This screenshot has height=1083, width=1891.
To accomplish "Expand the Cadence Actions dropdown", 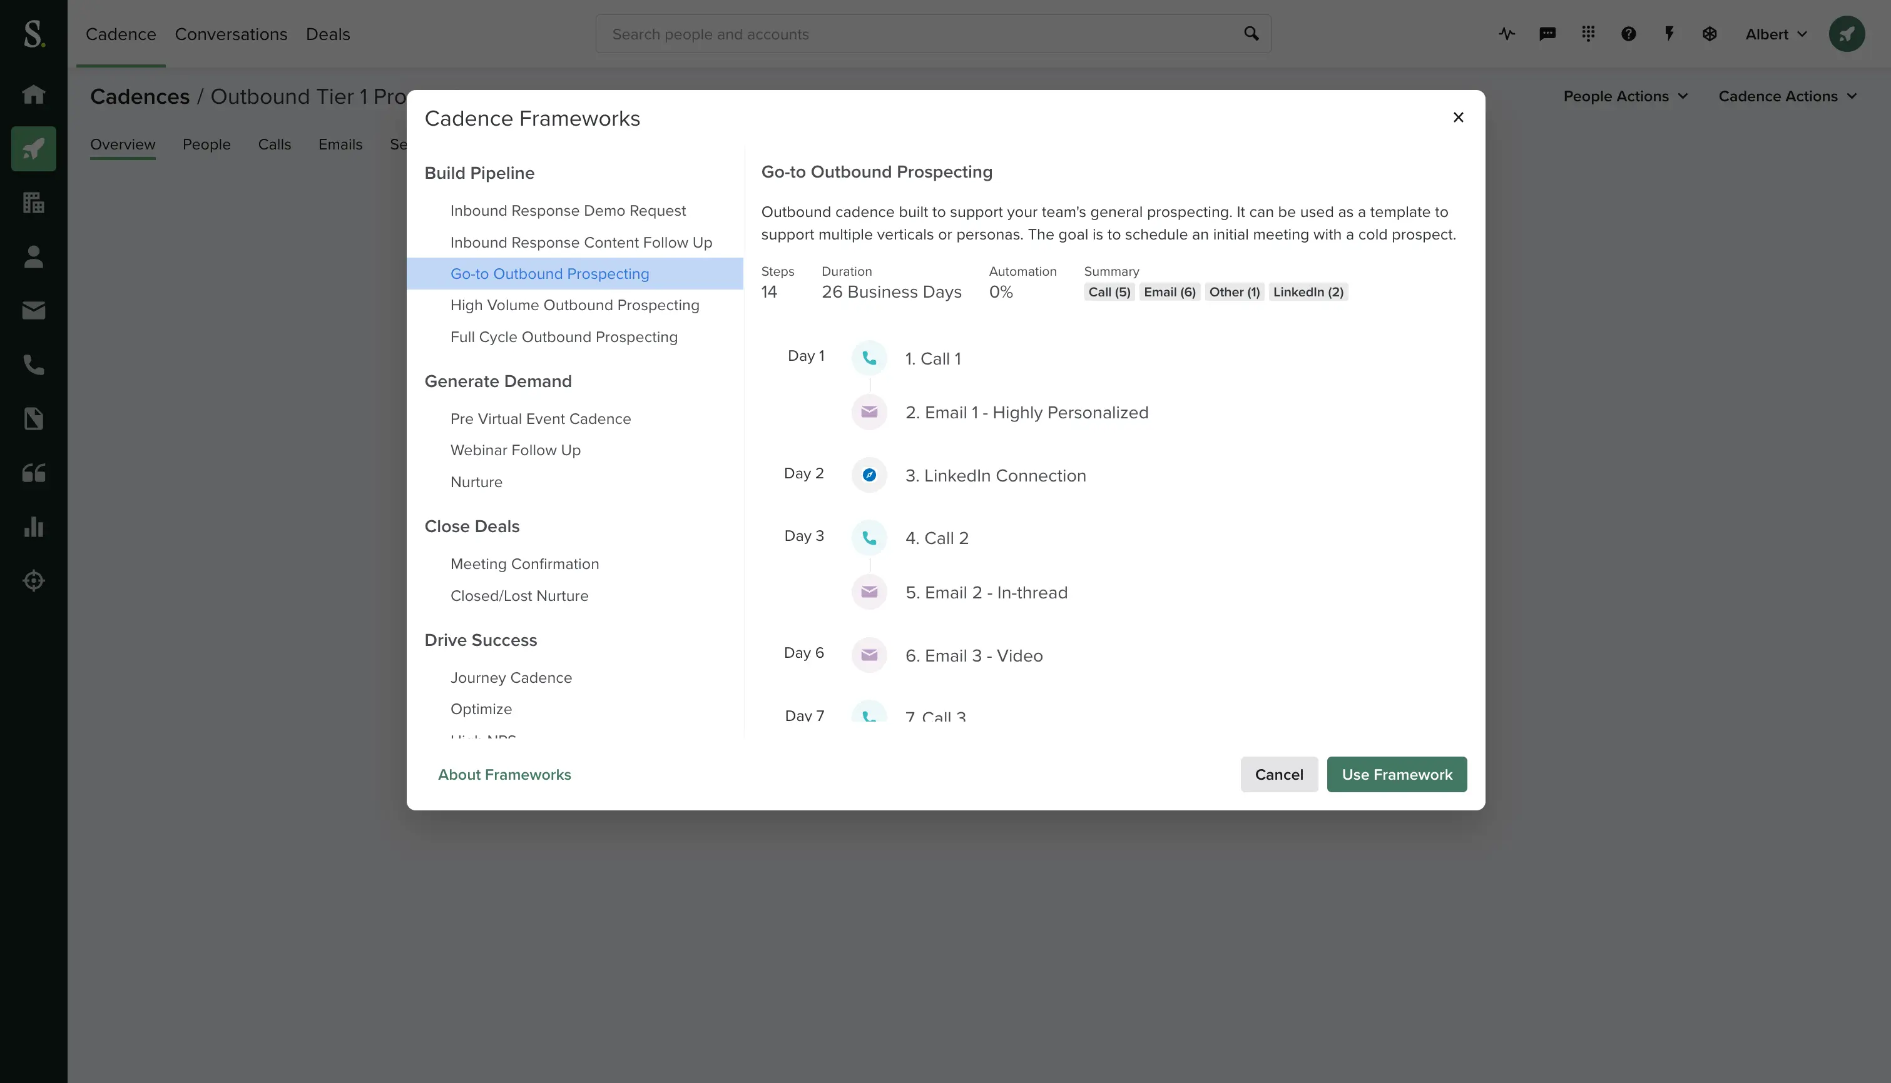I will tap(1788, 97).
